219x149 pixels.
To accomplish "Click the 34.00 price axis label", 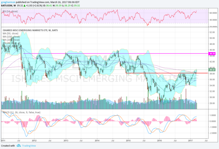I will tap(212, 86).
